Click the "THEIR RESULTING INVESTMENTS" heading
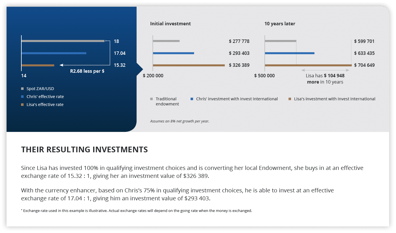396x233 pixels. [x=84, y=149]
